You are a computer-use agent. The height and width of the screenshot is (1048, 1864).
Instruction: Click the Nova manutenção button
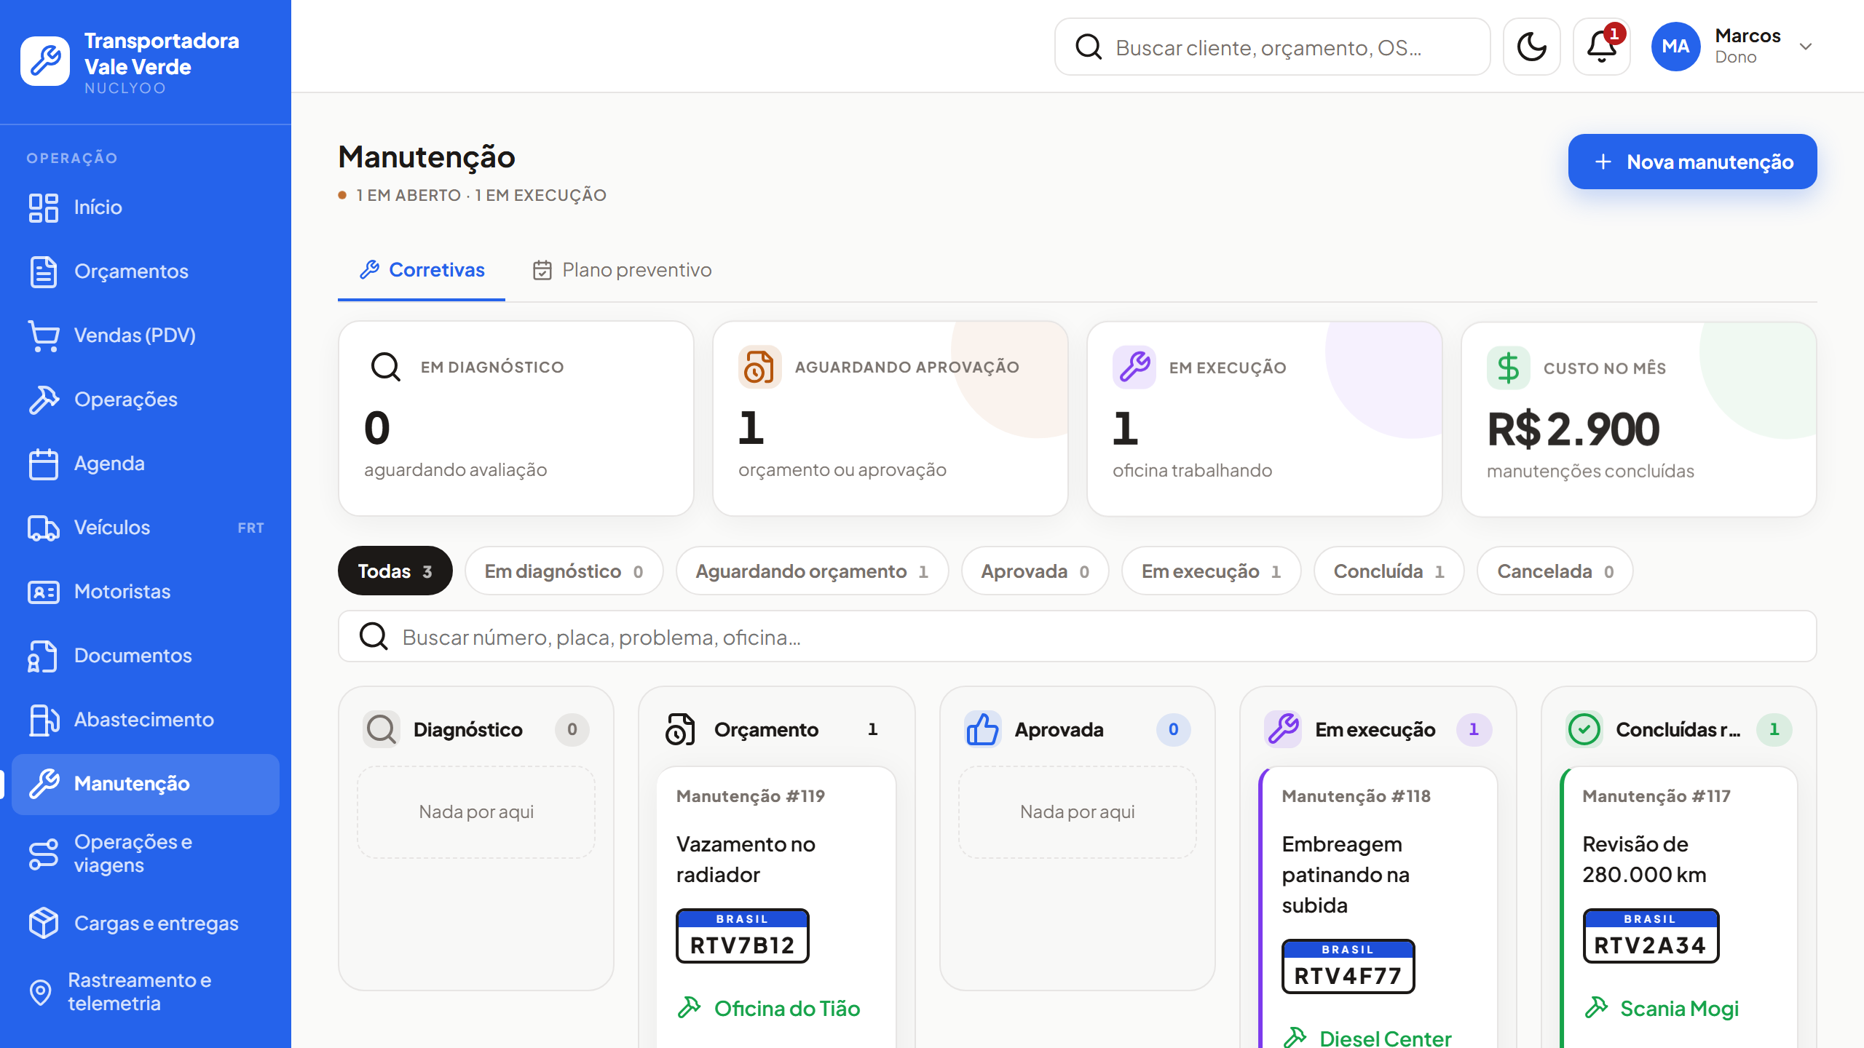tap(1692, 162)
